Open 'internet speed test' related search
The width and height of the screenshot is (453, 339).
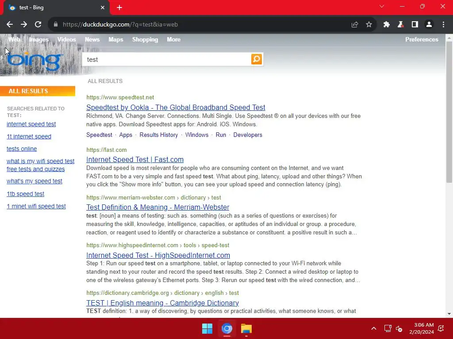click(x=31, y=124)
